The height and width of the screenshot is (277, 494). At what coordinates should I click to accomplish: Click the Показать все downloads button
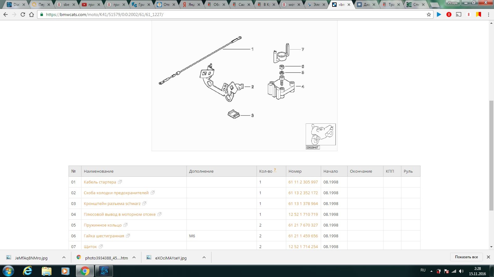[466, 257]
